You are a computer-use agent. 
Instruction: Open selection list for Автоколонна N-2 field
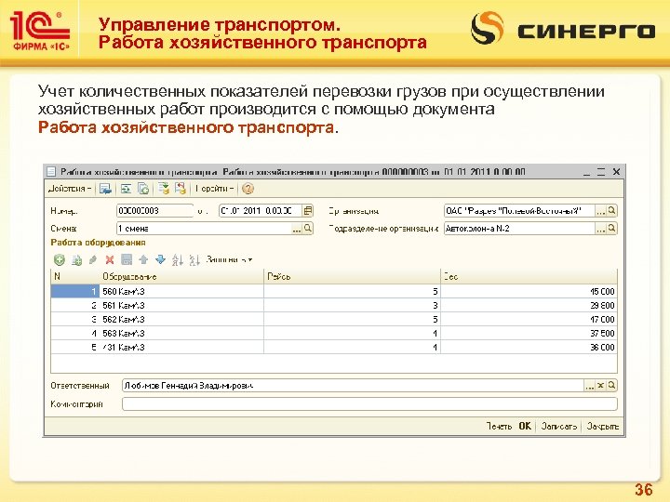(x=600, y=230)
